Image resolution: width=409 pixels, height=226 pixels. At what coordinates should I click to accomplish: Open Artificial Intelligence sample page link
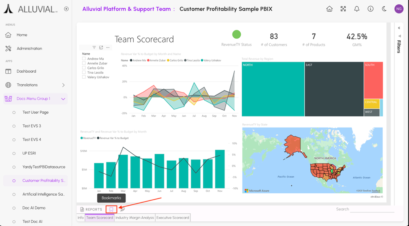[43, 194]
